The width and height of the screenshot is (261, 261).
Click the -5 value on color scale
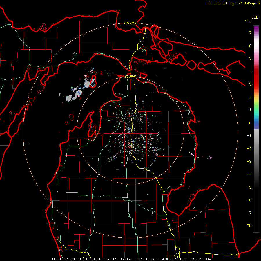[249, 187]
